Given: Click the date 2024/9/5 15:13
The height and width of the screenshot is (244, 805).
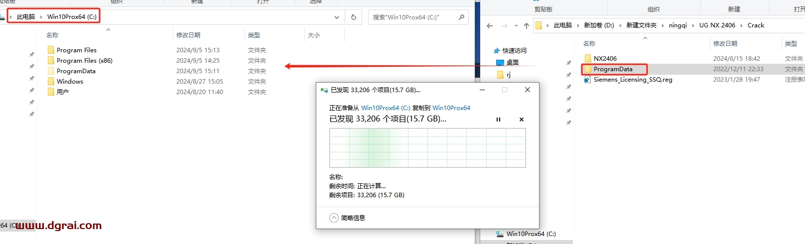Looking at the screenshot, I should [x=198, y=50].
